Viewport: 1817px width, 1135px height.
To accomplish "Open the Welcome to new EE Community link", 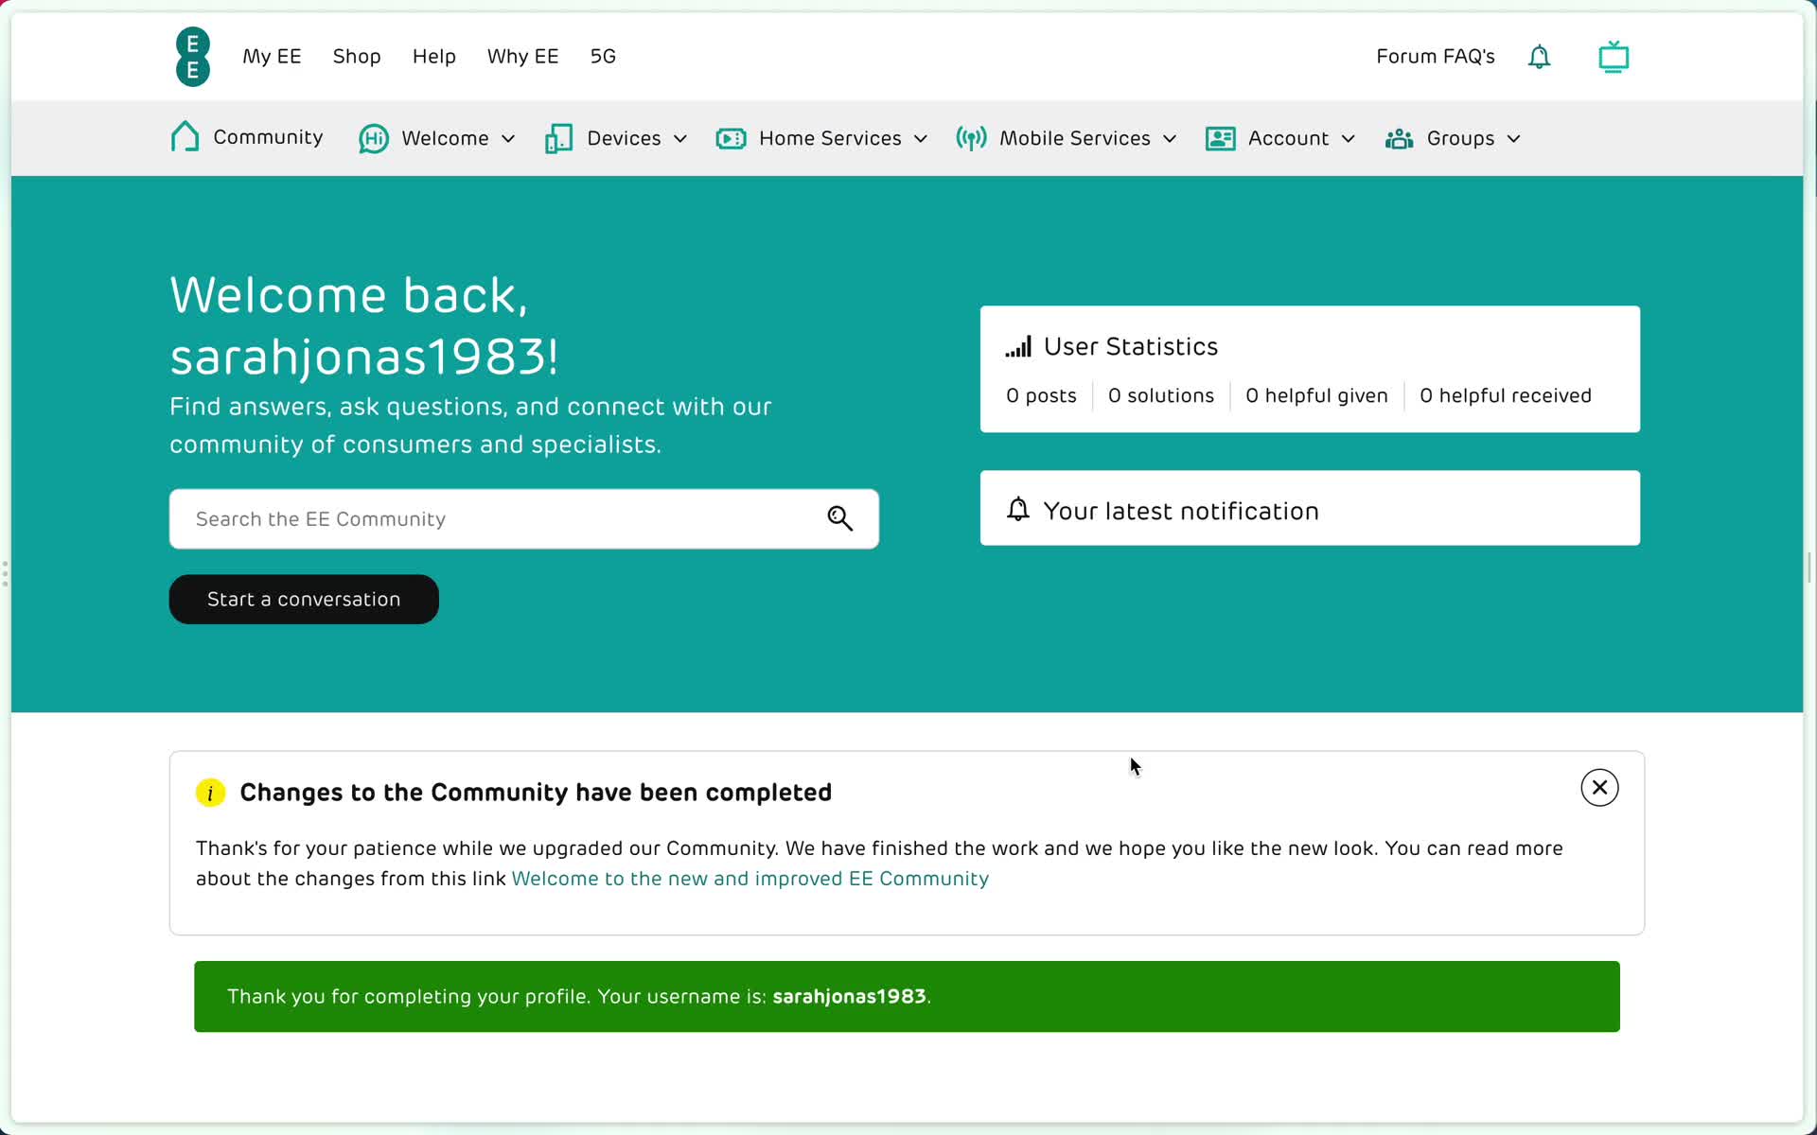I will click(750, 878).
